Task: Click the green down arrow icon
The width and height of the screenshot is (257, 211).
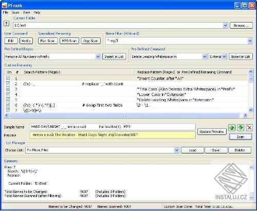Action: pos(241,128)
